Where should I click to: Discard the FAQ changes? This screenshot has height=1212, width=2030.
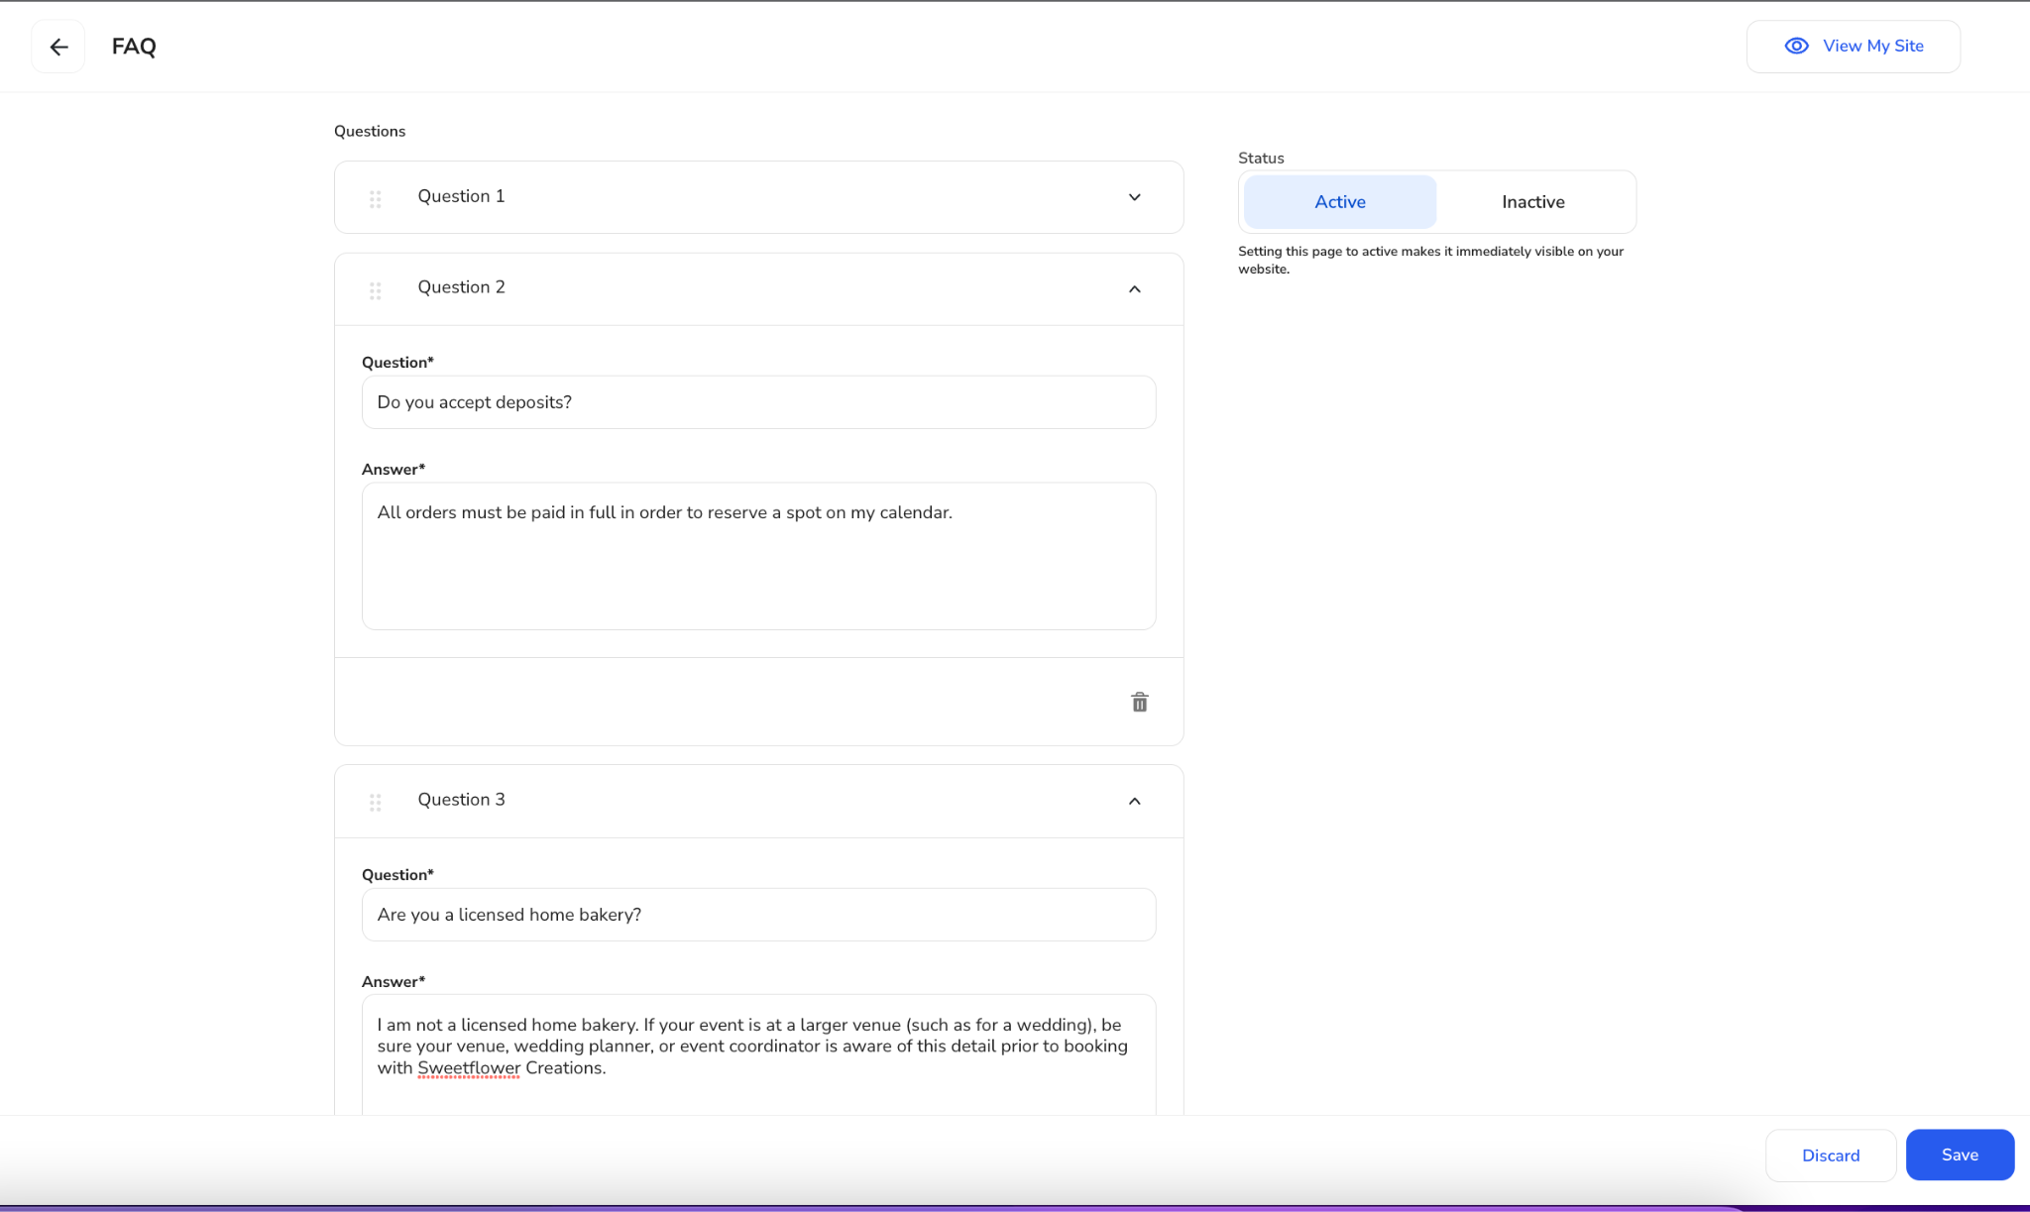(x=1831, y=1156)
